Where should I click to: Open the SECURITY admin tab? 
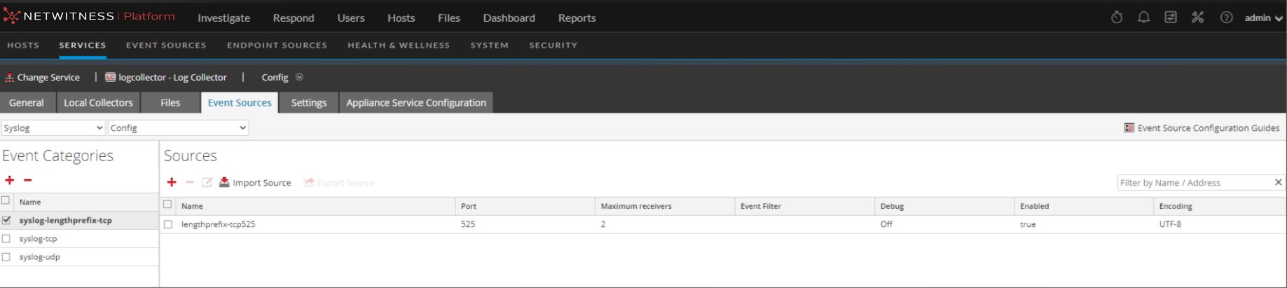click(x=553, y=45)
